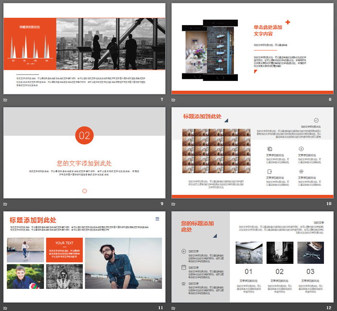Click the animation star icon under slide 8
The width and height of the screenshot is (337, 311).
pyautogui.click(x=173, y=100)
